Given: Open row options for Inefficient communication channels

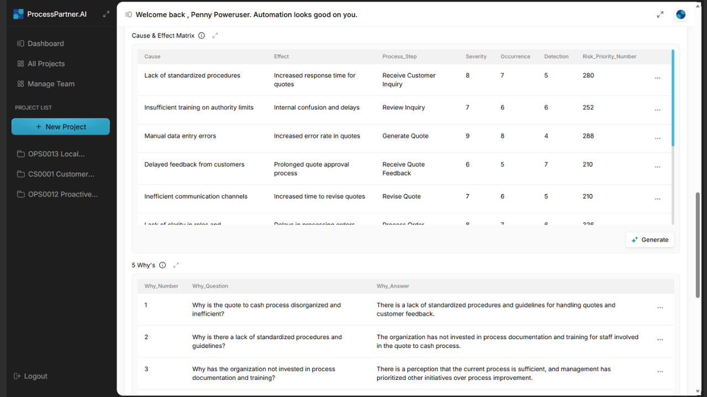Looking at the screenshot, I should pos(657,199).
